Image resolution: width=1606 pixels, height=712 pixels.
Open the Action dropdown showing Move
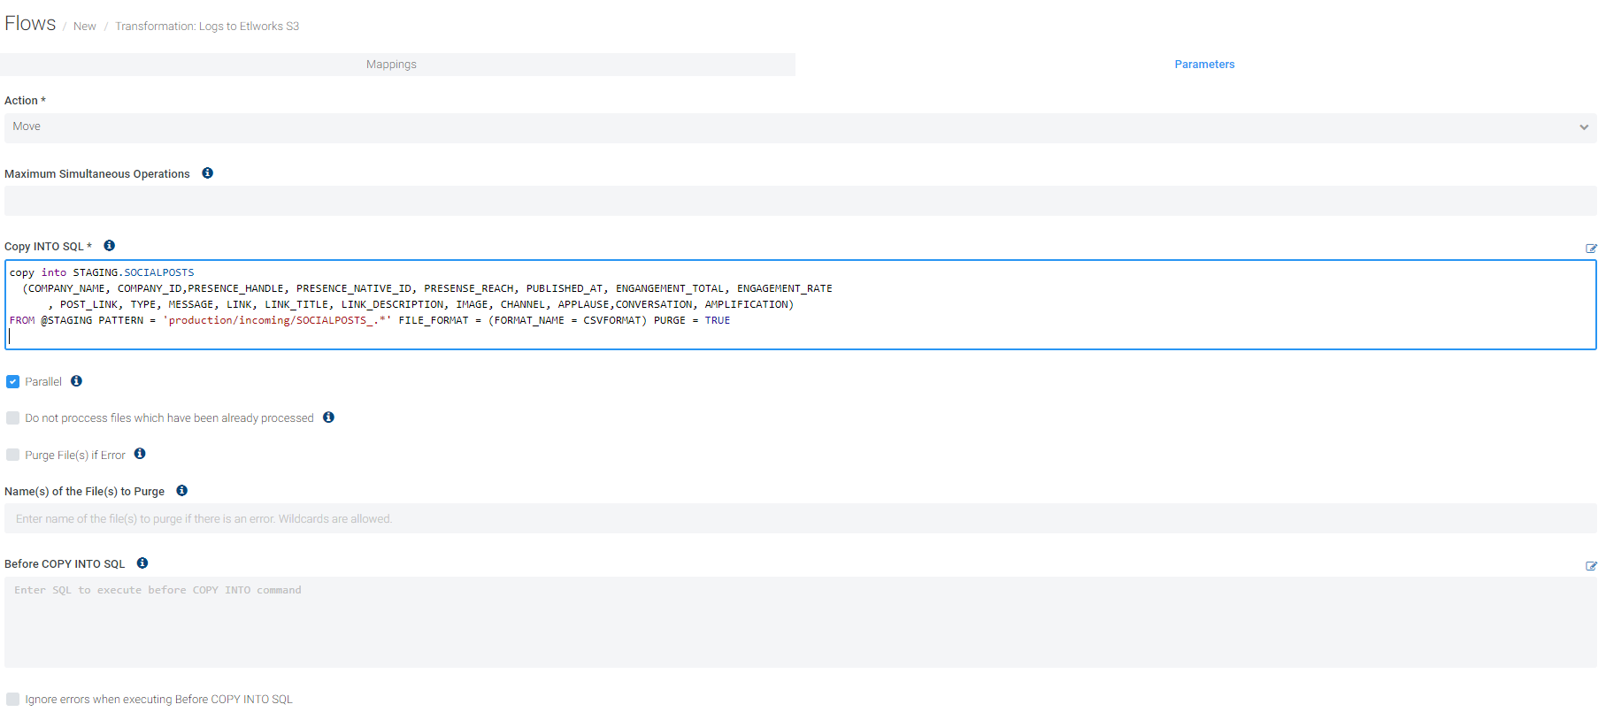[x=800, y=127]
